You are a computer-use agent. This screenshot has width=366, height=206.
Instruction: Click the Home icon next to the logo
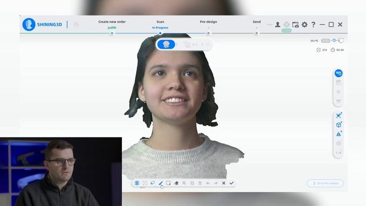(76, 25)
